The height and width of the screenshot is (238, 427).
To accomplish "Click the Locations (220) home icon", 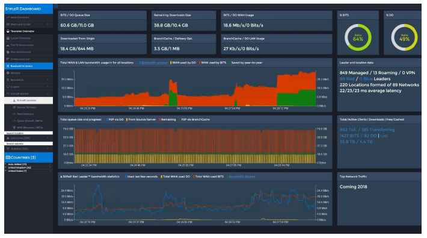I will coord(8,138).
